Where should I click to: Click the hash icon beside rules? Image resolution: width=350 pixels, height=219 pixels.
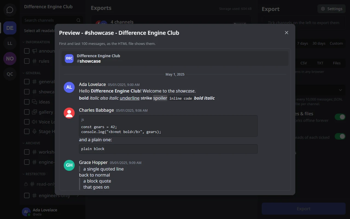34,61
